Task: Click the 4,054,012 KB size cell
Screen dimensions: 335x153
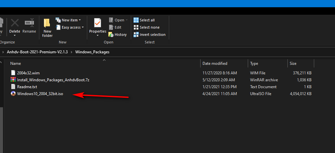Action: (x=301, y=94)
